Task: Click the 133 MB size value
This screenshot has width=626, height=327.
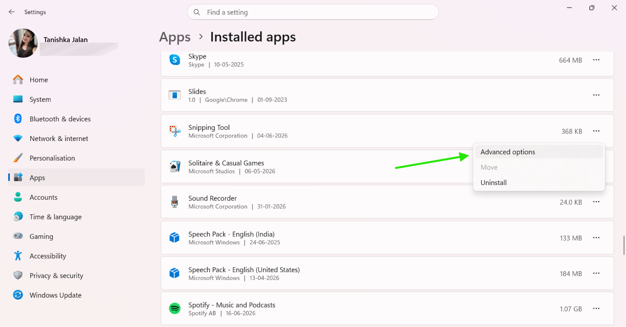Action: [571, 238]
